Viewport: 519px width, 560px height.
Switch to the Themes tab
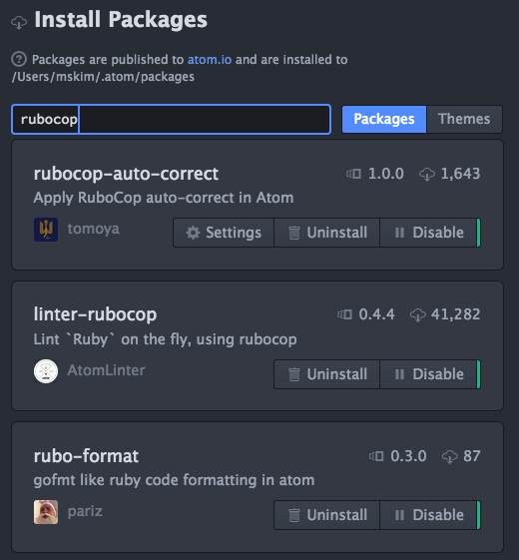pos(464,119)
